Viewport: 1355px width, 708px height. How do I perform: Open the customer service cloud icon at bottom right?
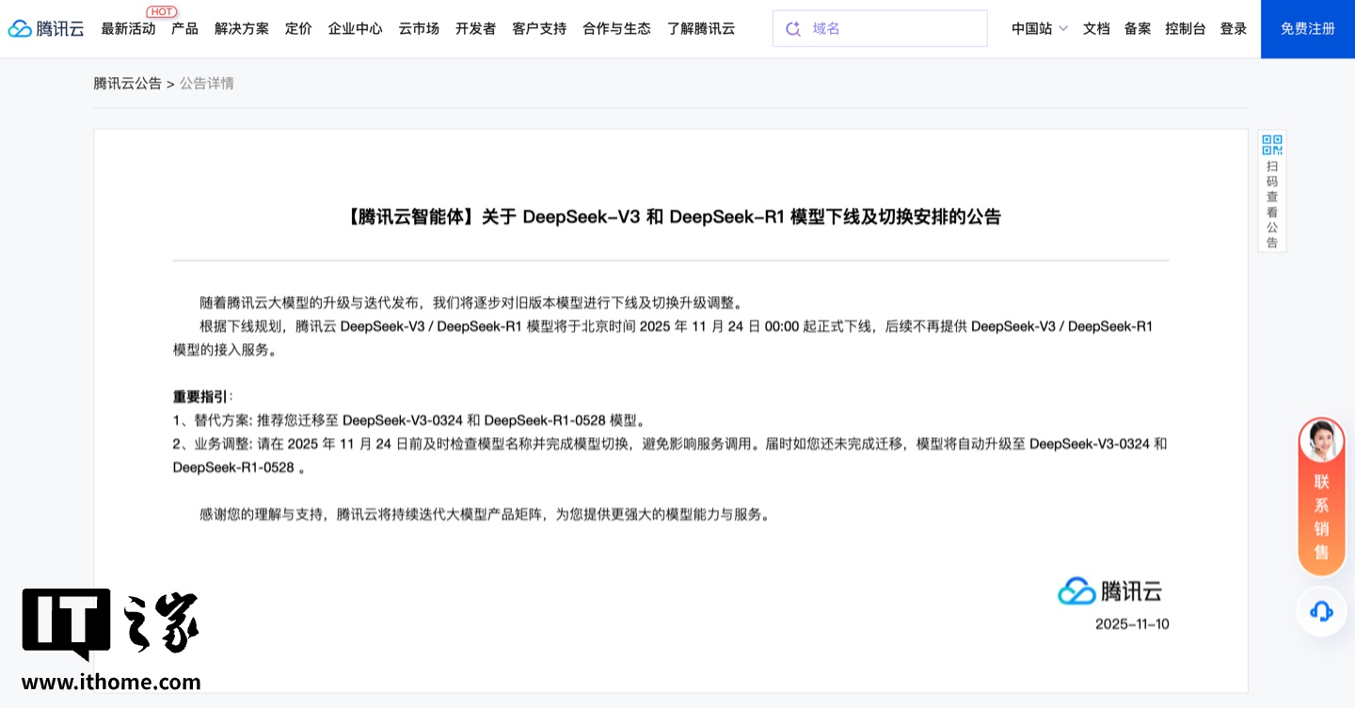[1321, 610]
